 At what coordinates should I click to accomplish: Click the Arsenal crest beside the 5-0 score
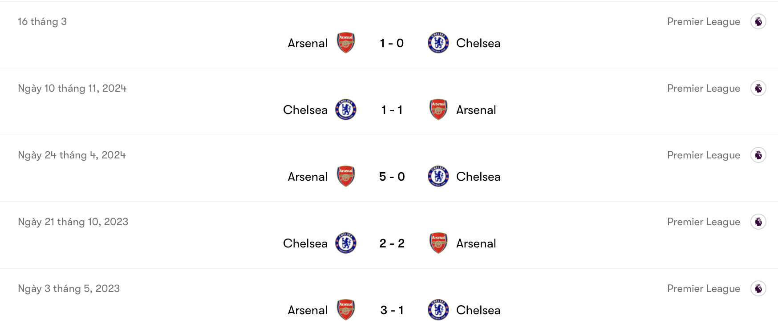tap(345, 176)
